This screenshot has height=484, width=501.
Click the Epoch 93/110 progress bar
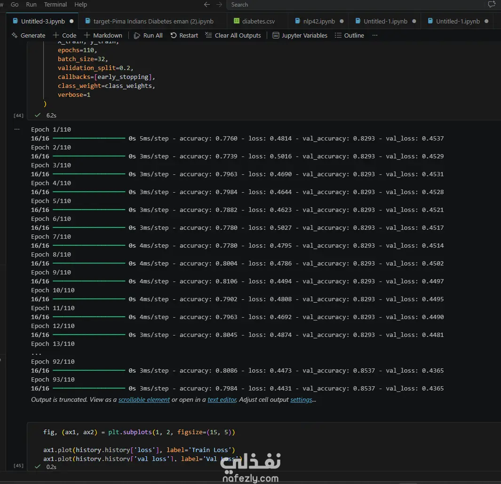click(x=89, y=388)
